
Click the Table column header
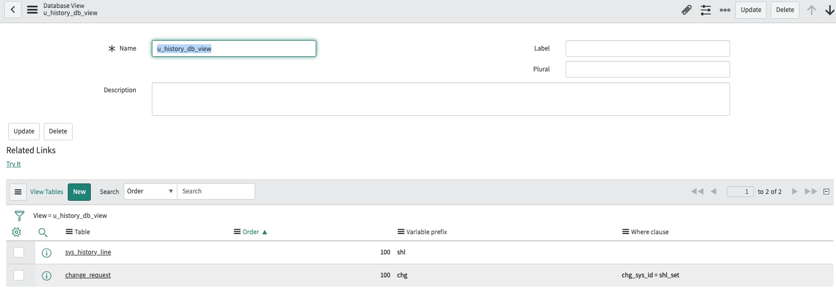coord(82,232)
